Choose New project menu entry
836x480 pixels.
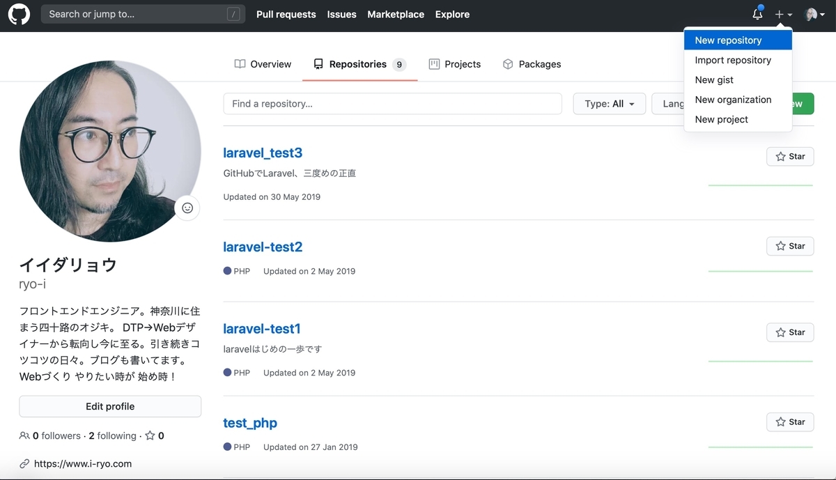[x=738, y=119]
